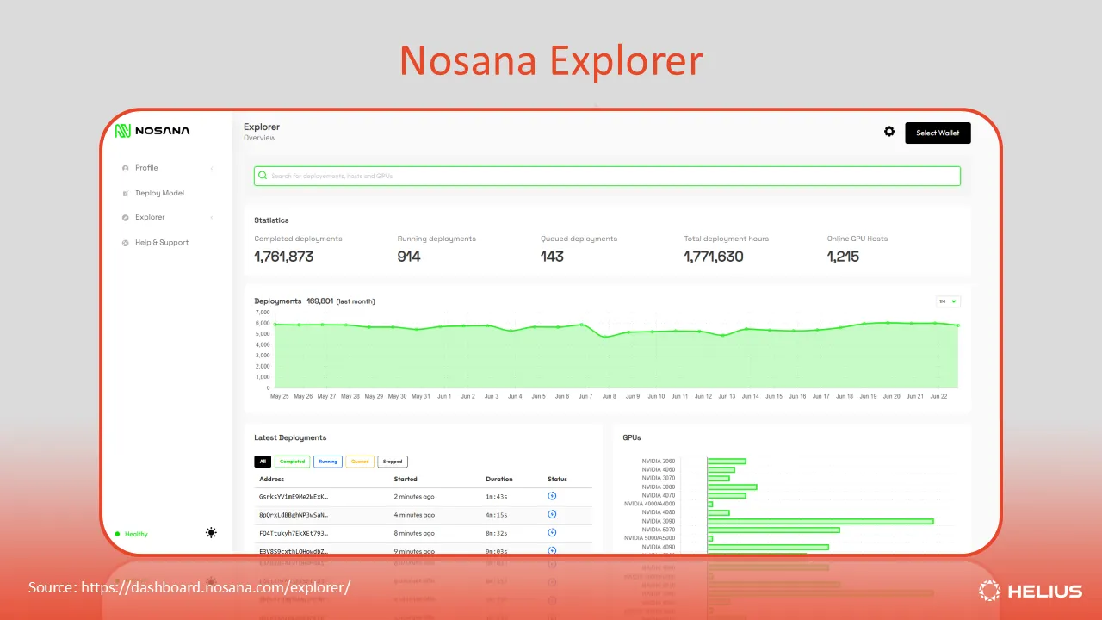Open Deploy Model in the sidebar
Screen dimensions: 1102x620
pos(159,194)
